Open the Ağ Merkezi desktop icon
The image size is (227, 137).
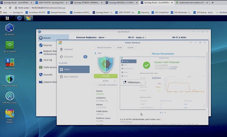coord(10,29)
